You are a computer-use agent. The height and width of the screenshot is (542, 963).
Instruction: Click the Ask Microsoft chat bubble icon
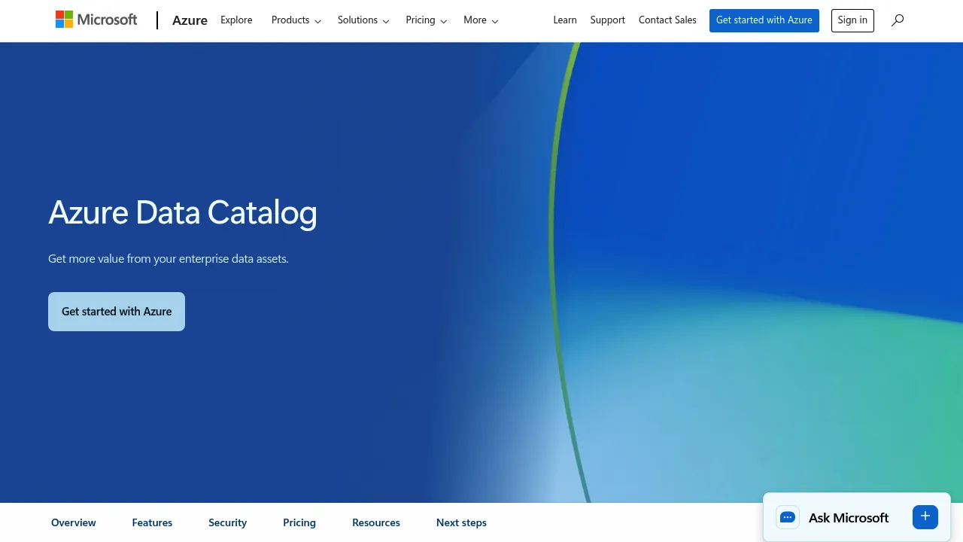click(x=788, y=517)
